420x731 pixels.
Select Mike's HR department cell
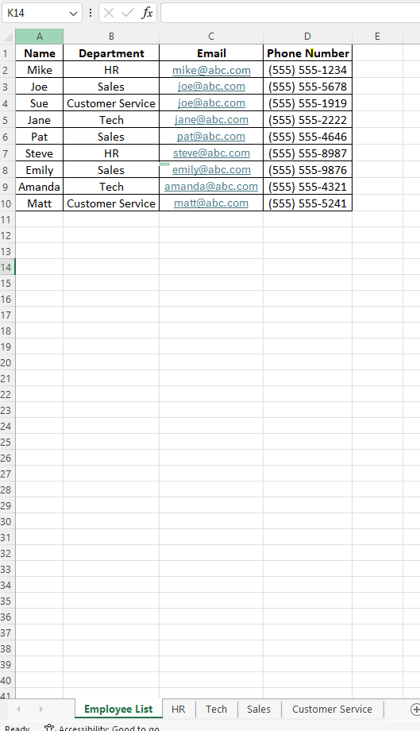[111, 70]
